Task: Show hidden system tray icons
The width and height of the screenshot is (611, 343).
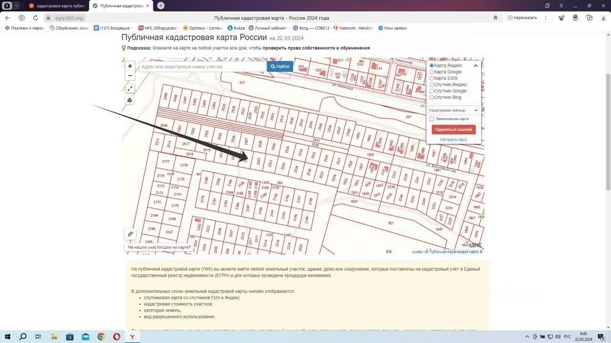Action: pyautogui.click(x=527, y=337)
